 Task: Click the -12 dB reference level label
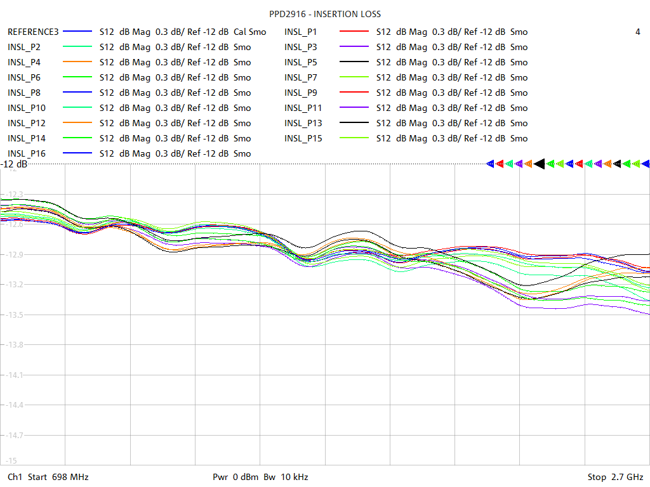coord(14,164)
